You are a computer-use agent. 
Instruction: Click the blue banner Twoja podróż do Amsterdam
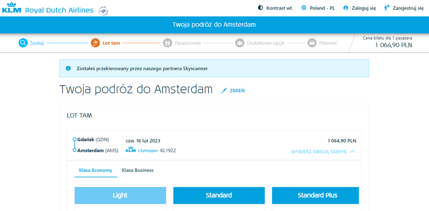point(214,25)
